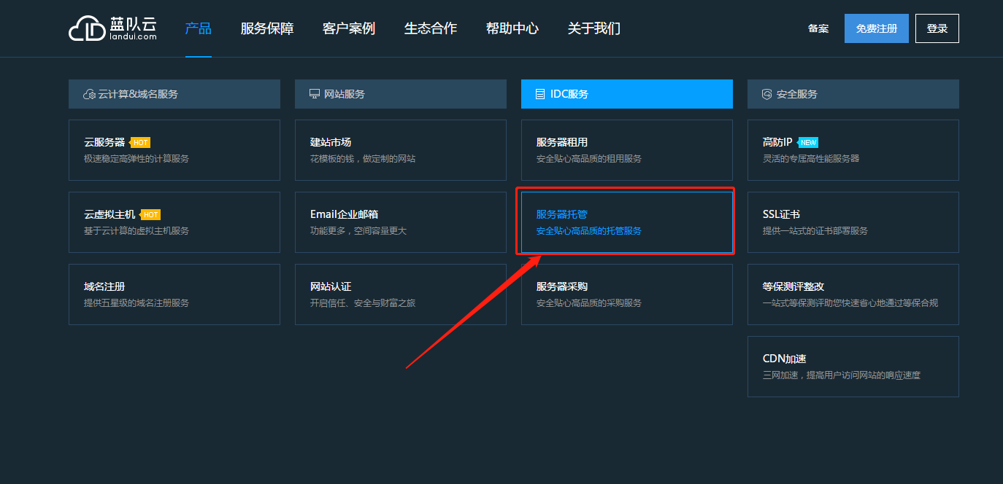Select the 安全服务 category header
This screenshot has height=484, width=1003.
pyautogui.click(x=853, y=94)
